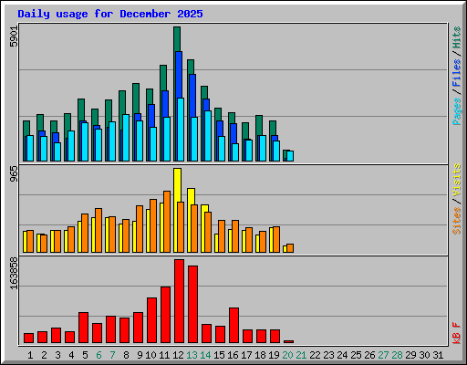Click the red KB bar for day 10
Viewport: 467px width, 365px height.
point(151,320)
